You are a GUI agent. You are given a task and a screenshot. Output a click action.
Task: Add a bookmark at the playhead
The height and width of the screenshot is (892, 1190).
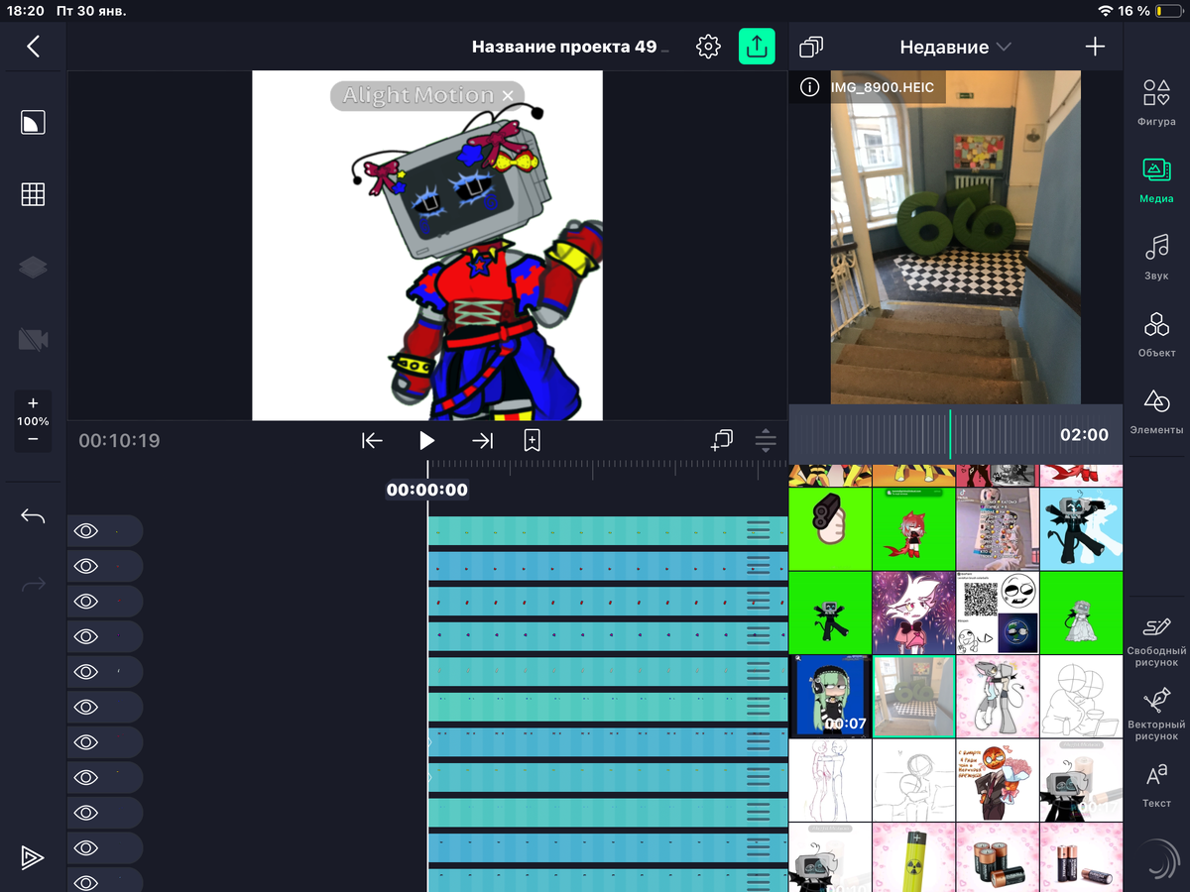click(532, 441)
